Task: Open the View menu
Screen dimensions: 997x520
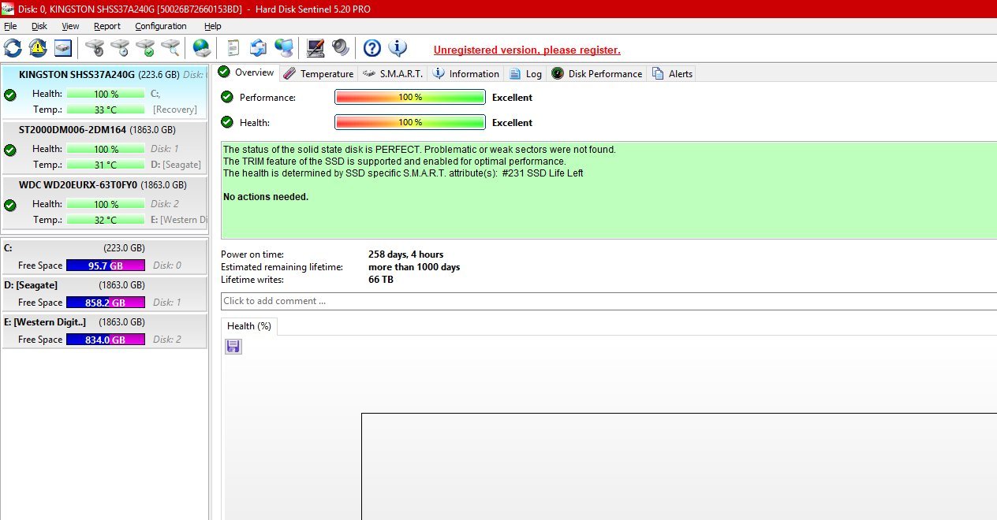Action: point(70,26)
